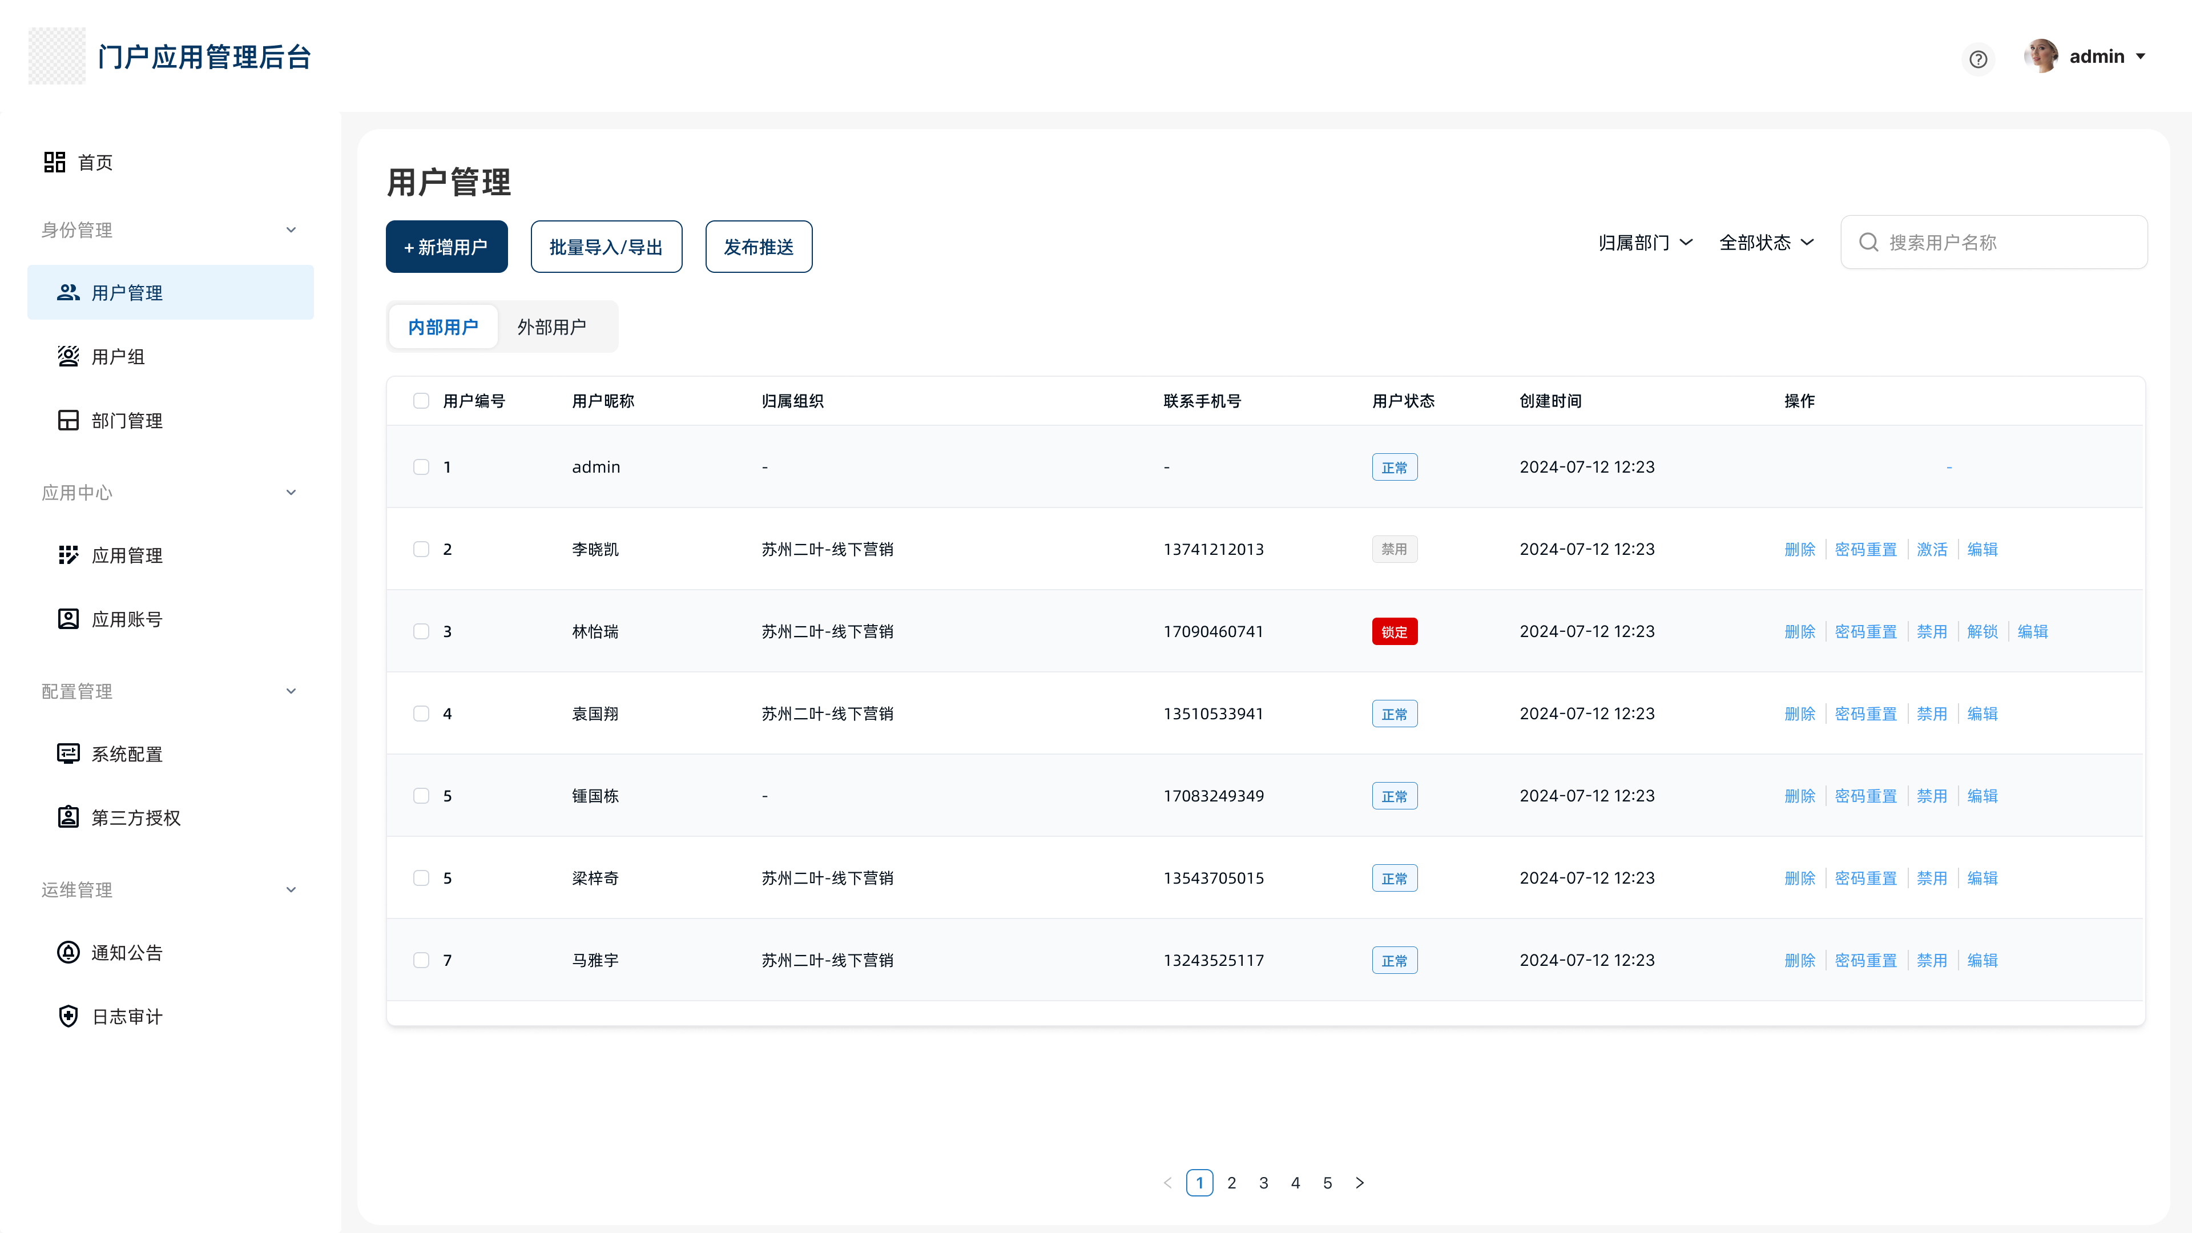2192x1233 pixels.
Task: Click the 第三方授权 badge icon
Action: click(x=68, y=817)
